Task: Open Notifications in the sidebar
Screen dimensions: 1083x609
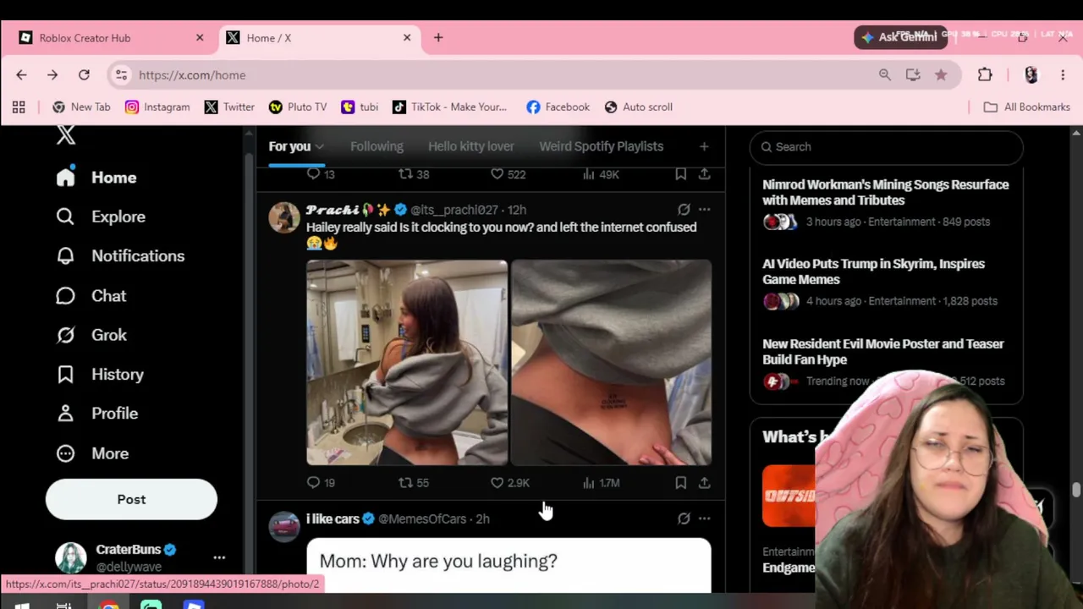Action: [120, 255]
